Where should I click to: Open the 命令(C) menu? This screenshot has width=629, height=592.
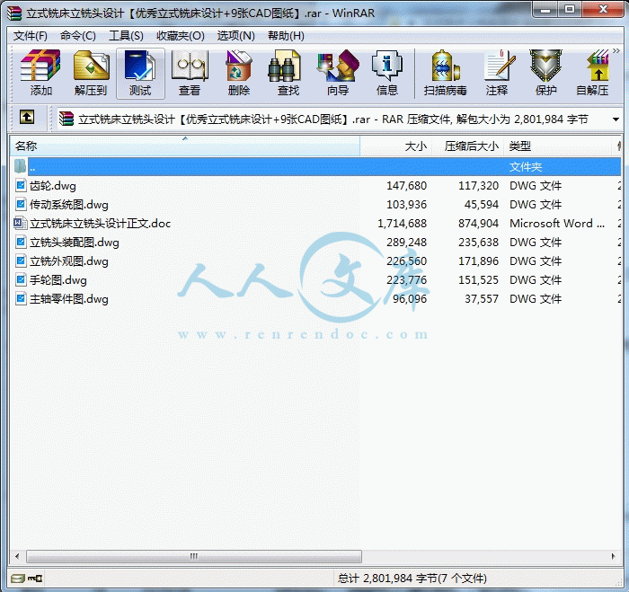coord(78,36)
